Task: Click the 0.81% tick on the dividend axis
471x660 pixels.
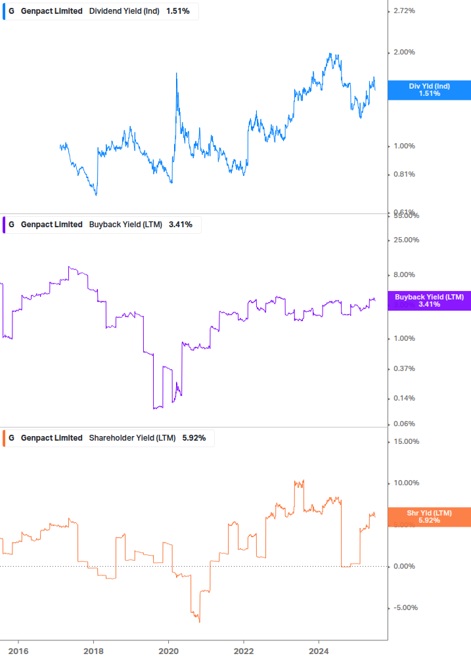Action: tap(404, 174)
